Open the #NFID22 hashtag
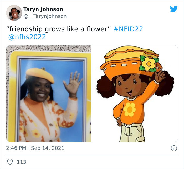This screenshot has width=184, height=169. pyautogui.click(x=128, y=29)
